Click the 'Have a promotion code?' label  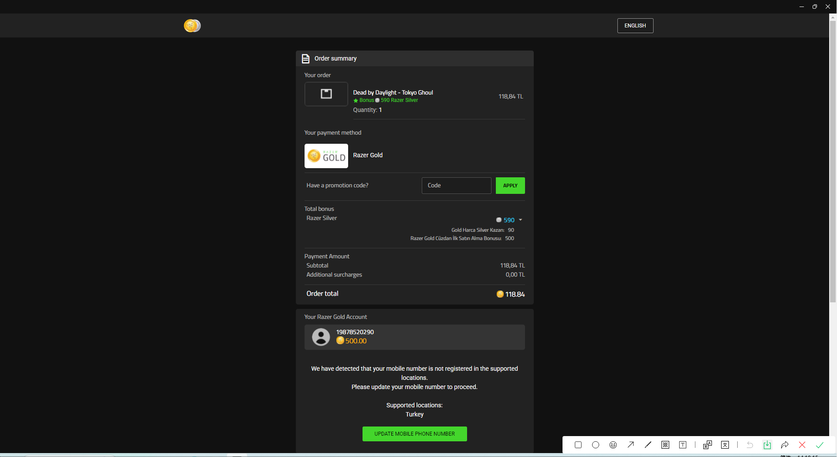(337, 186)
